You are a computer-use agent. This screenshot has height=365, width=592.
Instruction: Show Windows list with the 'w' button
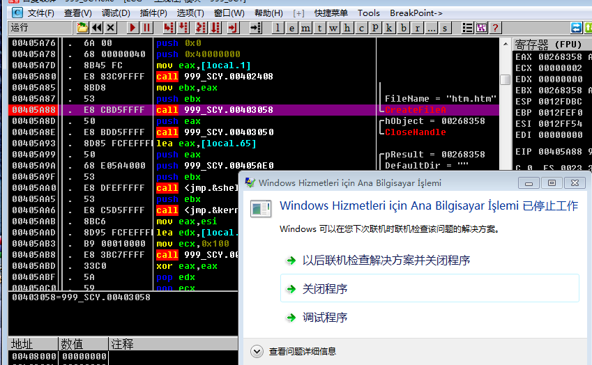click(x=333, y=28)
